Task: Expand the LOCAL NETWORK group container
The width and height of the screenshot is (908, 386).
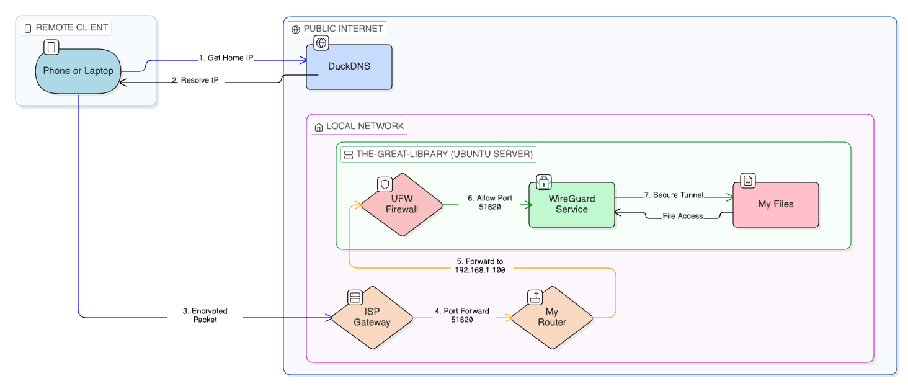Action: coord(360,127)
